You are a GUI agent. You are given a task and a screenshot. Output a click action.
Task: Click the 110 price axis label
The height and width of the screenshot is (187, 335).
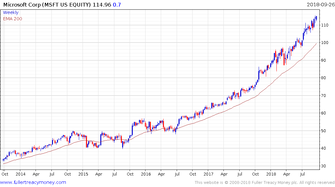[x=325, y=25]
